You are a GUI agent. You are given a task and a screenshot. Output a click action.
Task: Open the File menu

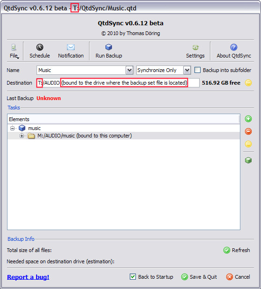[14, 51]
